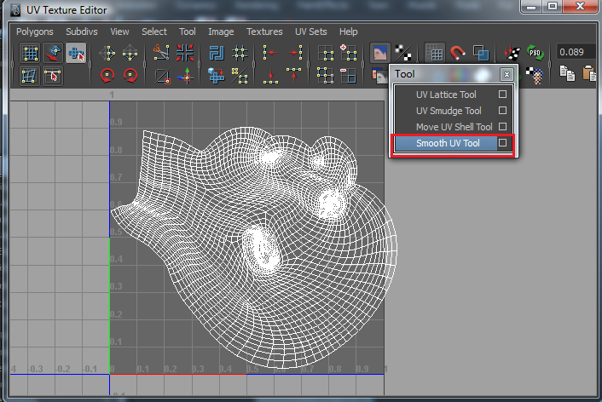Select the UV Lattice tool icon

coord(31,53)
